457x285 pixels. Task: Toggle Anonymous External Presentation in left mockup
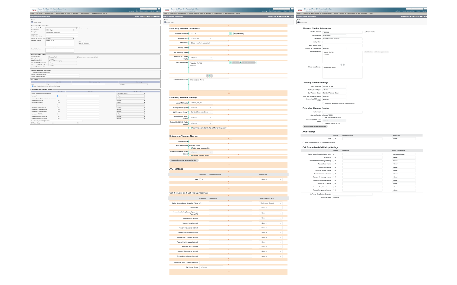[x=32, y=73]
